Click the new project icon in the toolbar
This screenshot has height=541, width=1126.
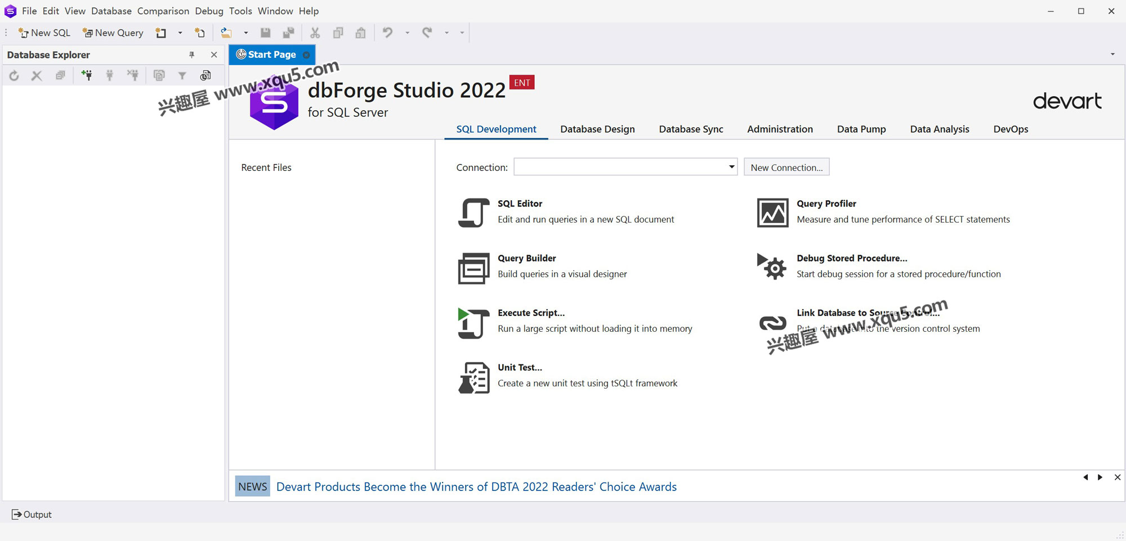point(199,33)
